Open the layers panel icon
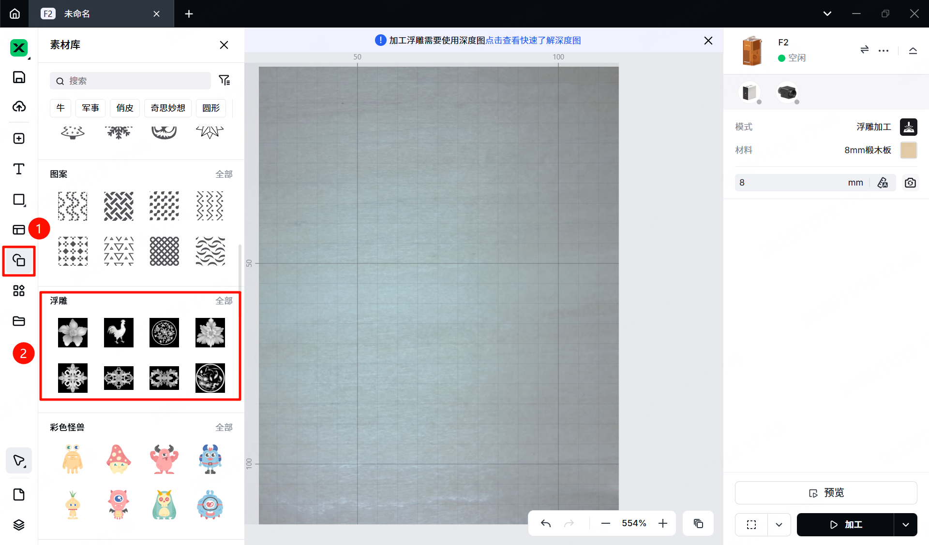Image resolution: width=929 pixels, height=545 pixels. 19,525
